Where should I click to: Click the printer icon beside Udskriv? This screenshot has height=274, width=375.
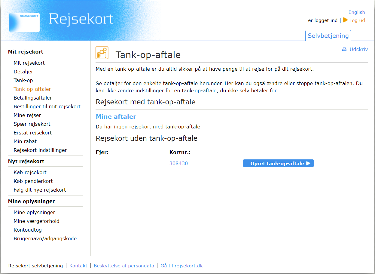[344, 50]
